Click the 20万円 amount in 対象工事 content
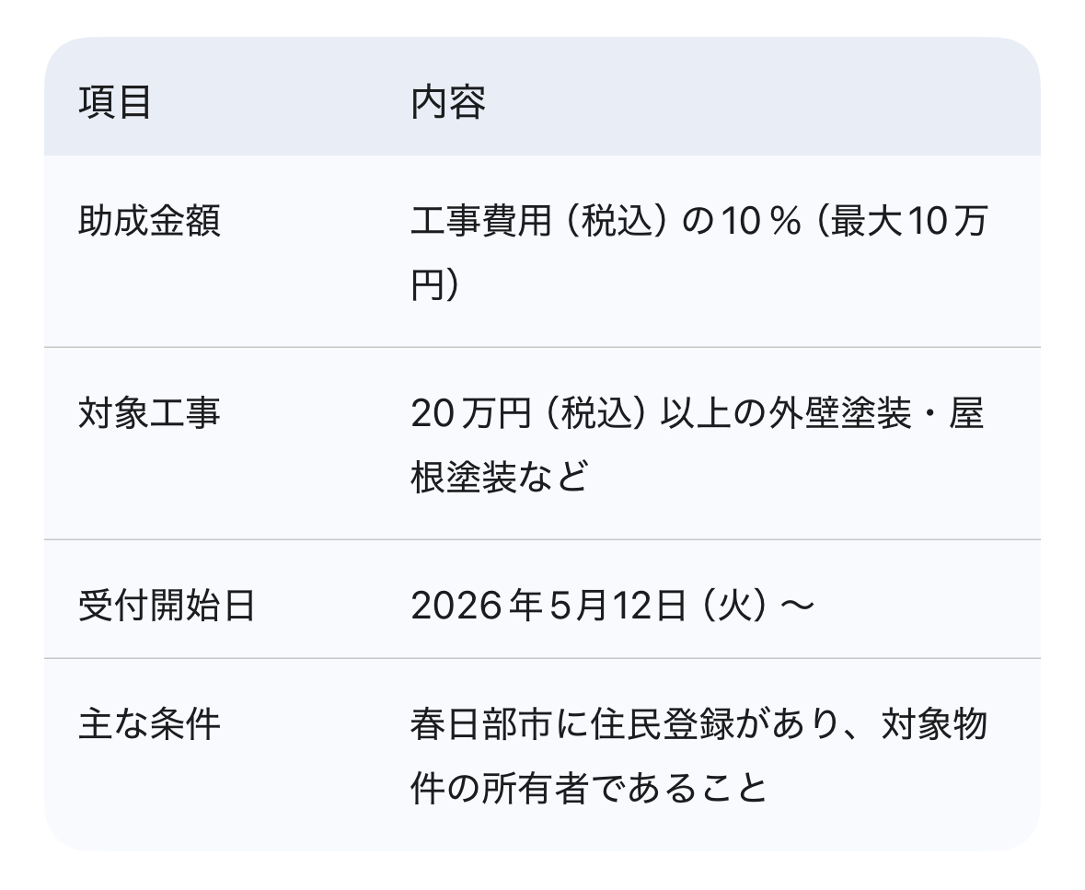The height and width of the screenshot is (890, 1085). (x=471, y=414)
